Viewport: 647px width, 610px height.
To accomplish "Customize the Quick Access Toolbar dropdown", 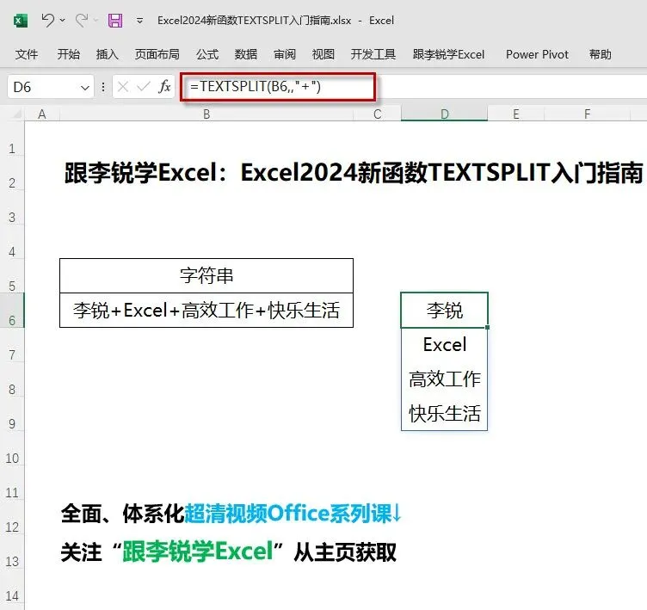I will point(140,21).
